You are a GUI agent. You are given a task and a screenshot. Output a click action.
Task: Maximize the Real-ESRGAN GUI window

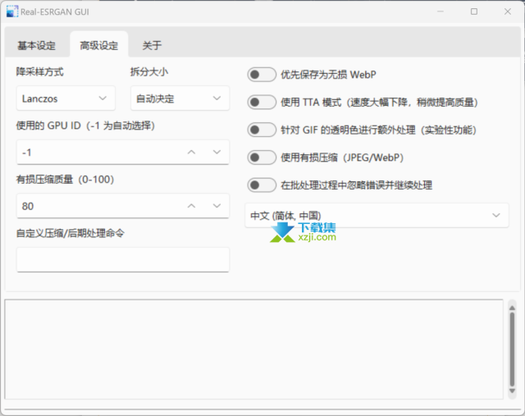click(474, 11)
